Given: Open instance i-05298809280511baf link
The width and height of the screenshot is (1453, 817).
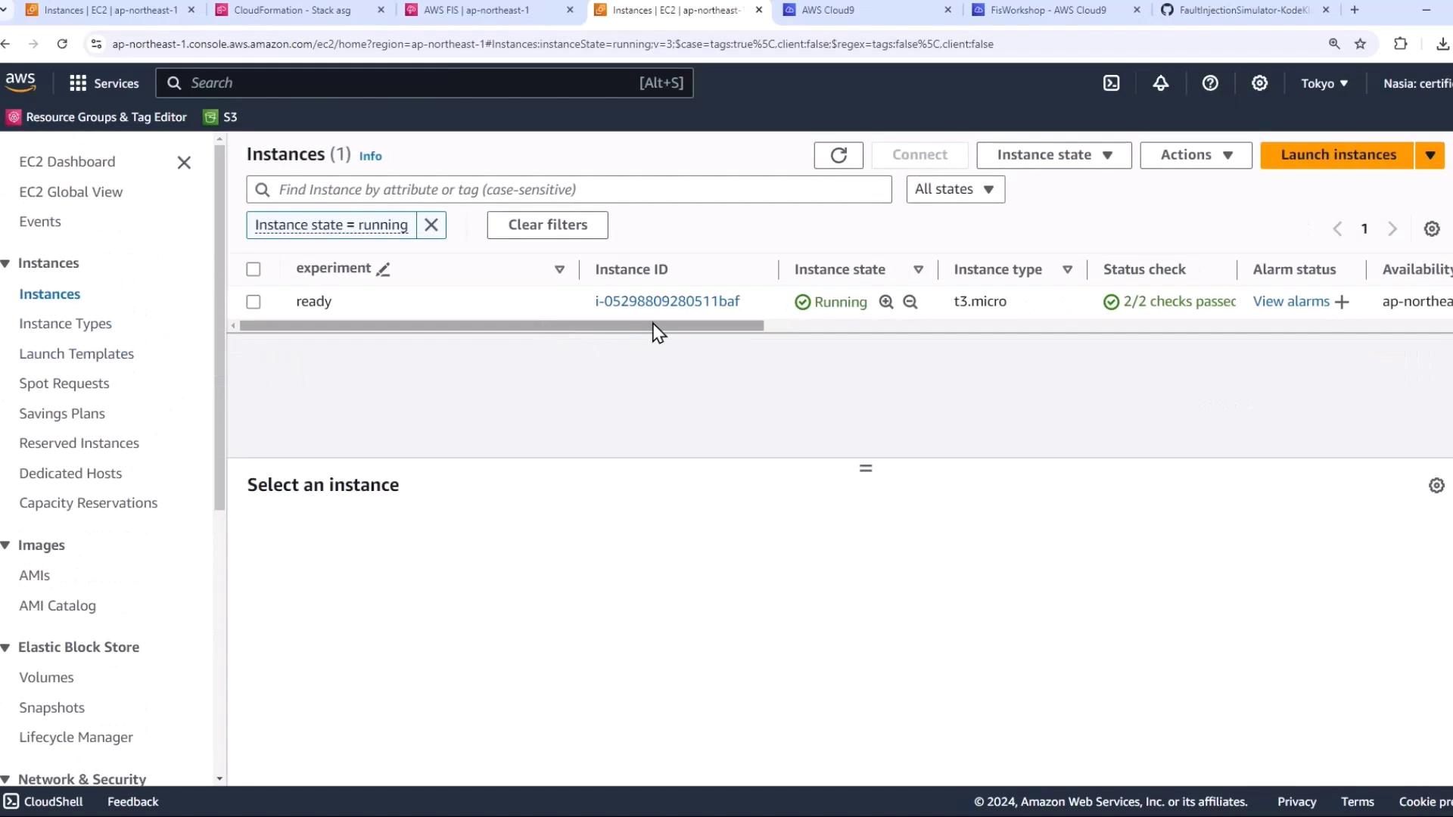Looking at the screenshot, I should 667,301.
